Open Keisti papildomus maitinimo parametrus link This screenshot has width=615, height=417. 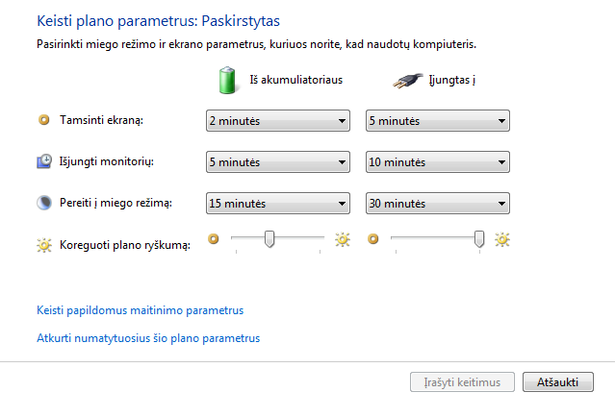140,310
